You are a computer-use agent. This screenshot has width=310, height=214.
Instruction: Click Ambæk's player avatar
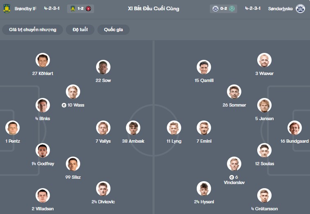coord(133,128)
